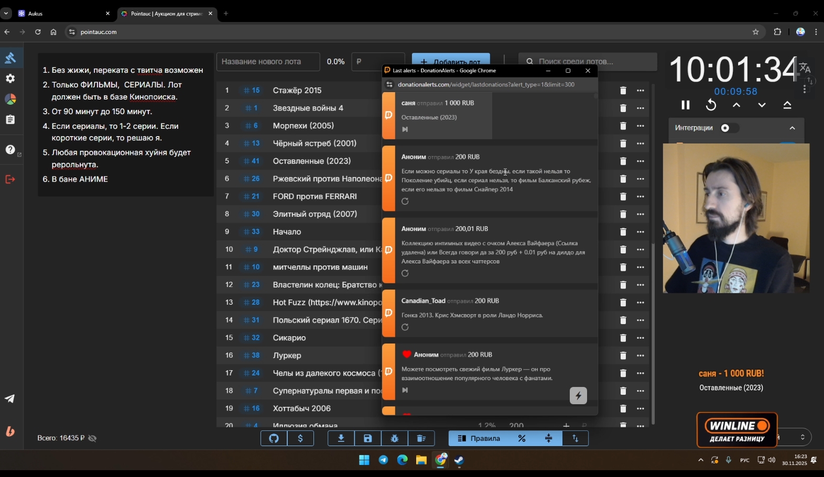
Task: Open timer options three-dot menu
Action: [x=805, y=90]
